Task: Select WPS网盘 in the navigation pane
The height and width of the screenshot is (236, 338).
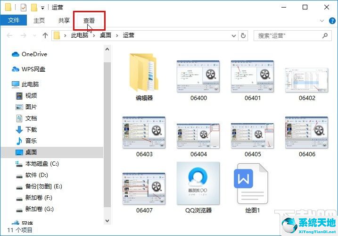Action: [28, 69]
